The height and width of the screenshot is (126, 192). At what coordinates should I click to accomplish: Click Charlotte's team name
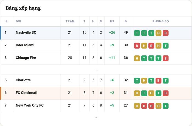point(23,80)
